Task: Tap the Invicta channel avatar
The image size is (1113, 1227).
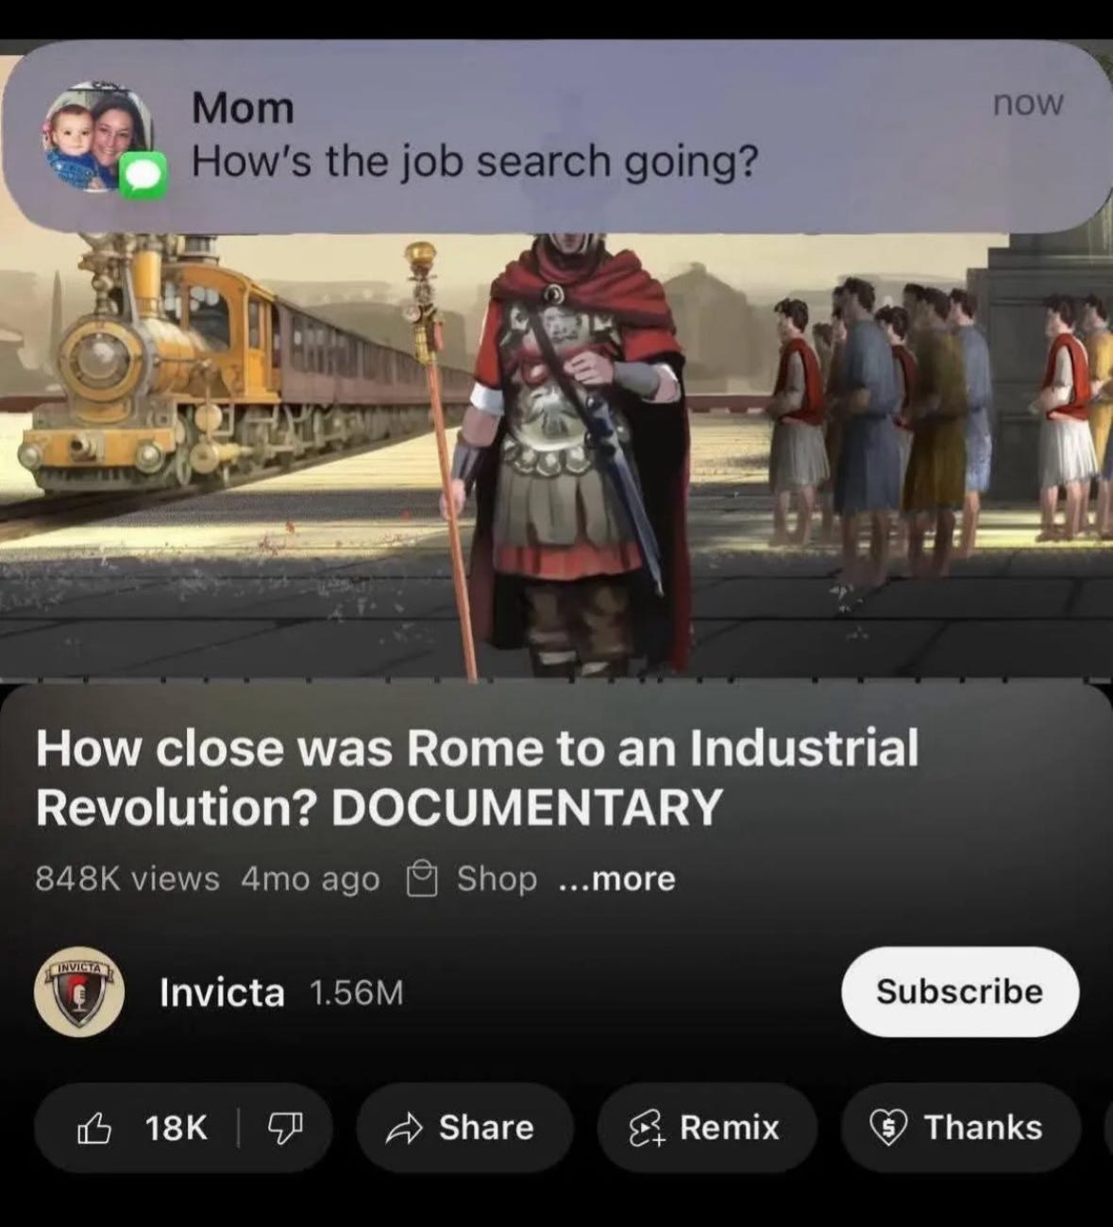Action: pyautogui.click(x=79, y=992)
